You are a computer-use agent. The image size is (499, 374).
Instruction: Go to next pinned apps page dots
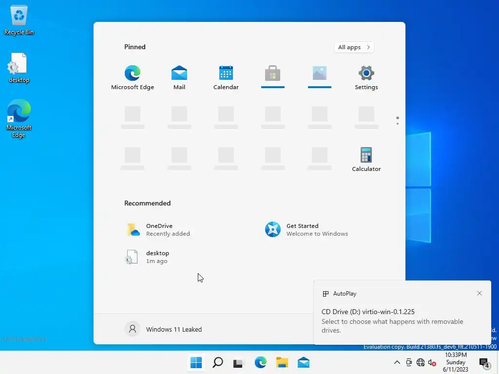398,121
